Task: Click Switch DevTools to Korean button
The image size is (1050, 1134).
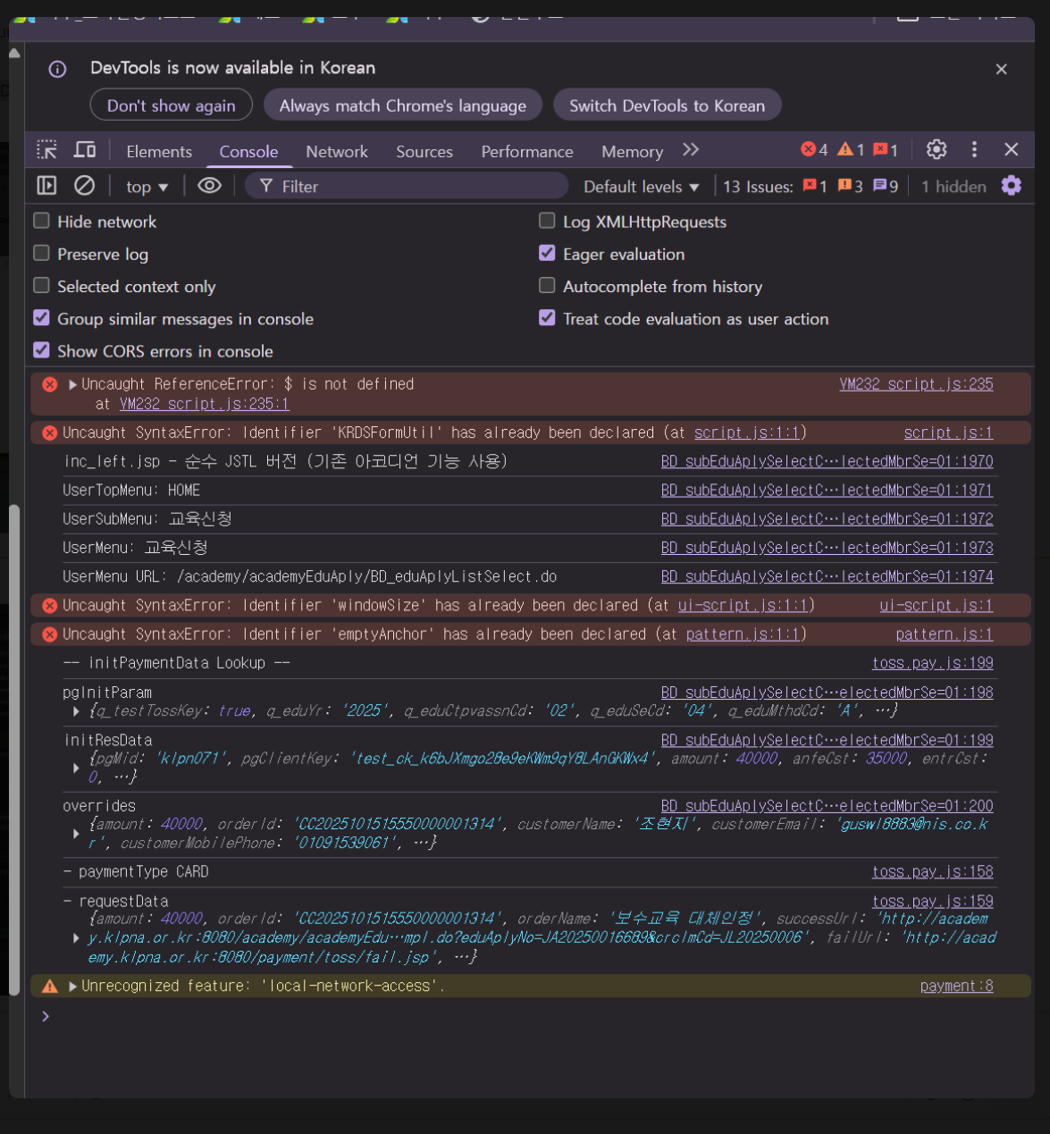Action: pyautogui.click(x=668, y=105)
